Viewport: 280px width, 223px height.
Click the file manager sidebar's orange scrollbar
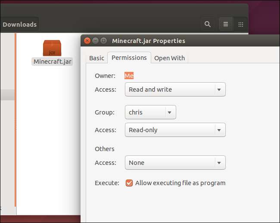click(x=16, y=121)
